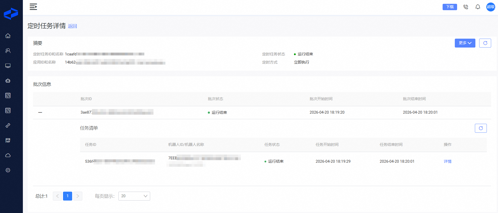Click the 下载 download button
The width and height of the screenshot is (498, 213).
pyautogui.click(x=450, y=7)
